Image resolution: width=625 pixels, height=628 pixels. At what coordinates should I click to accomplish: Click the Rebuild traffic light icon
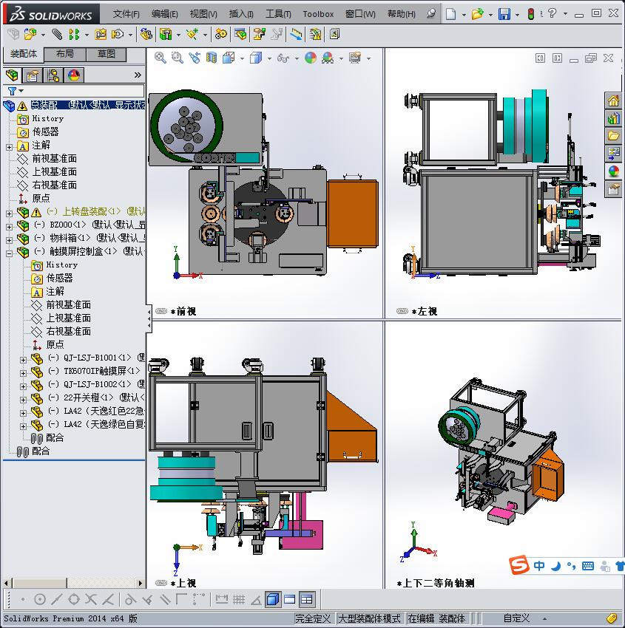pos(531,14)
